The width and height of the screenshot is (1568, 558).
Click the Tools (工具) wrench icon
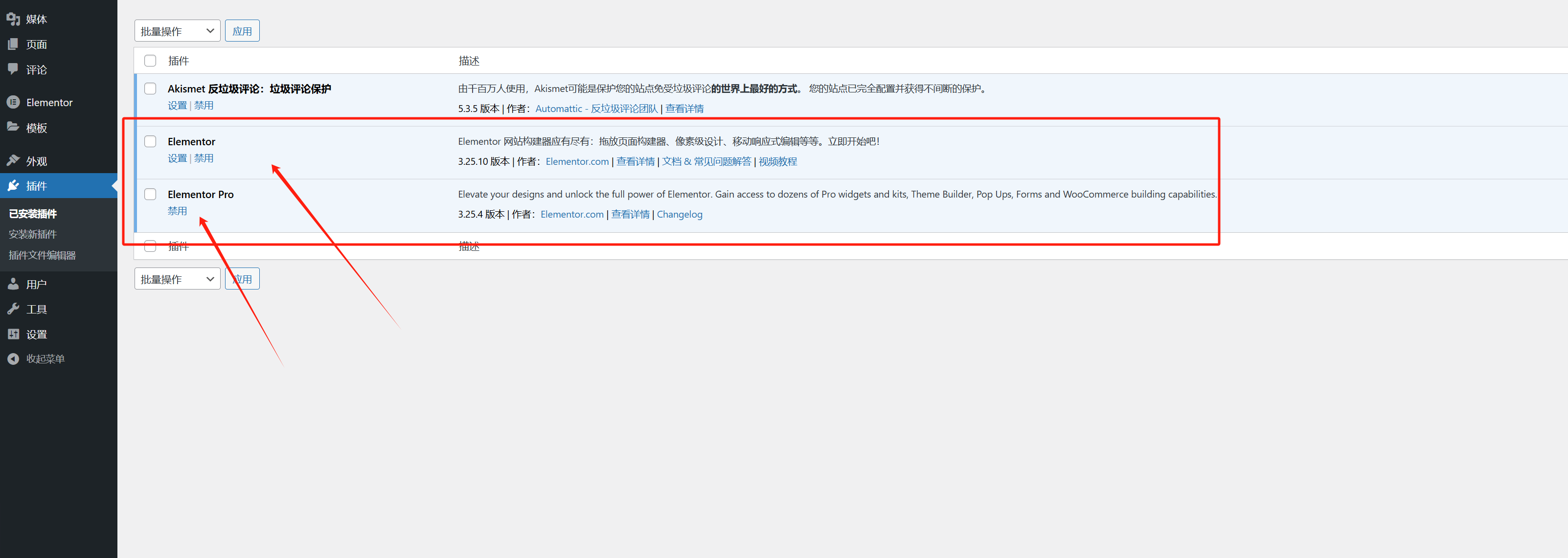coord(13,309)
